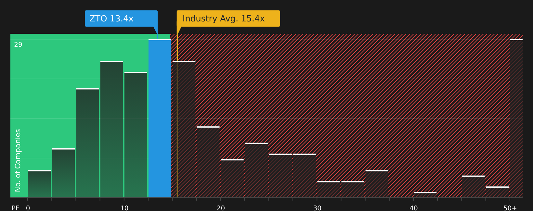Select the bar for PE 22.5 to 25

(x=256, y=170)
